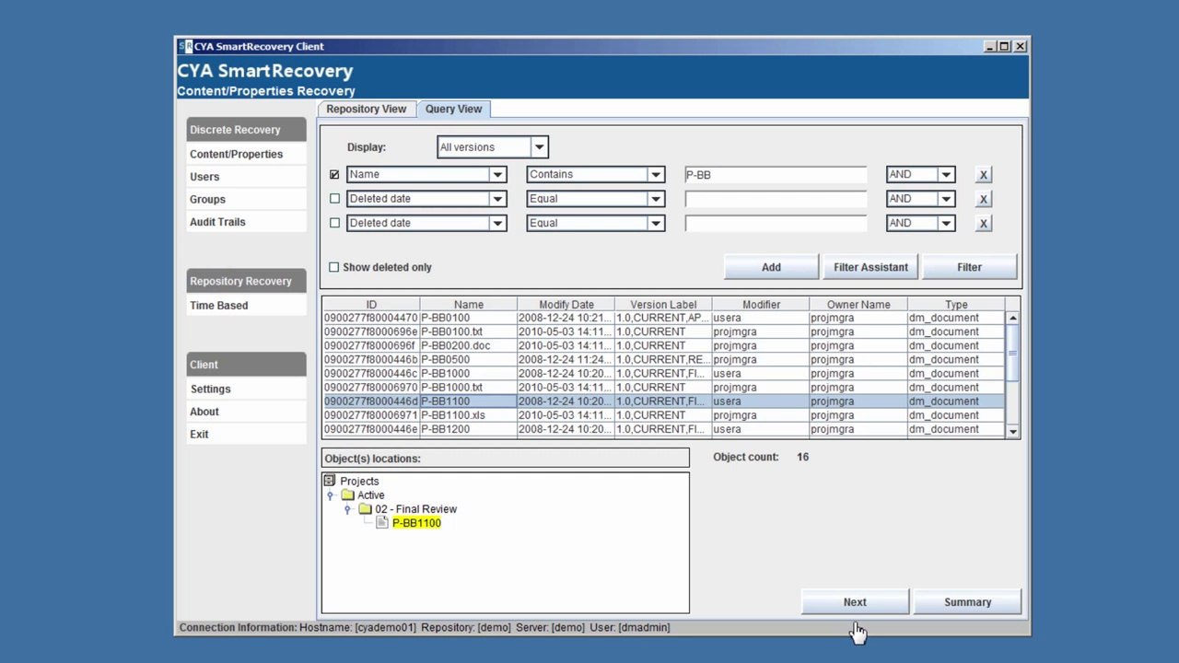The image size is (1179, 663).
Task: Open Content/Properties in the sidebar
Action: pyautogui.click(x=246, y=154)
